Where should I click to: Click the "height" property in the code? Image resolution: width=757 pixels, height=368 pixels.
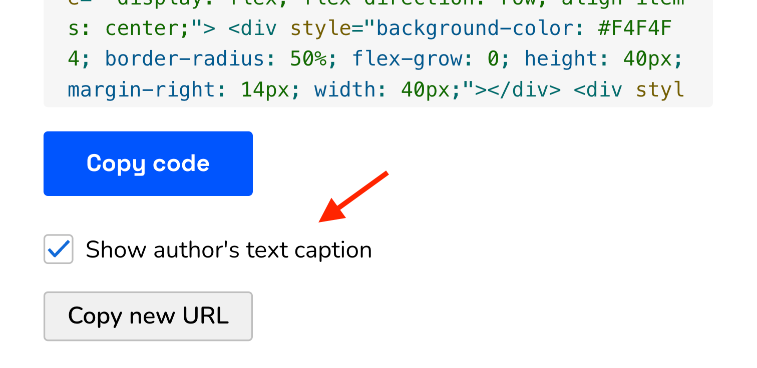pos(561,59)
